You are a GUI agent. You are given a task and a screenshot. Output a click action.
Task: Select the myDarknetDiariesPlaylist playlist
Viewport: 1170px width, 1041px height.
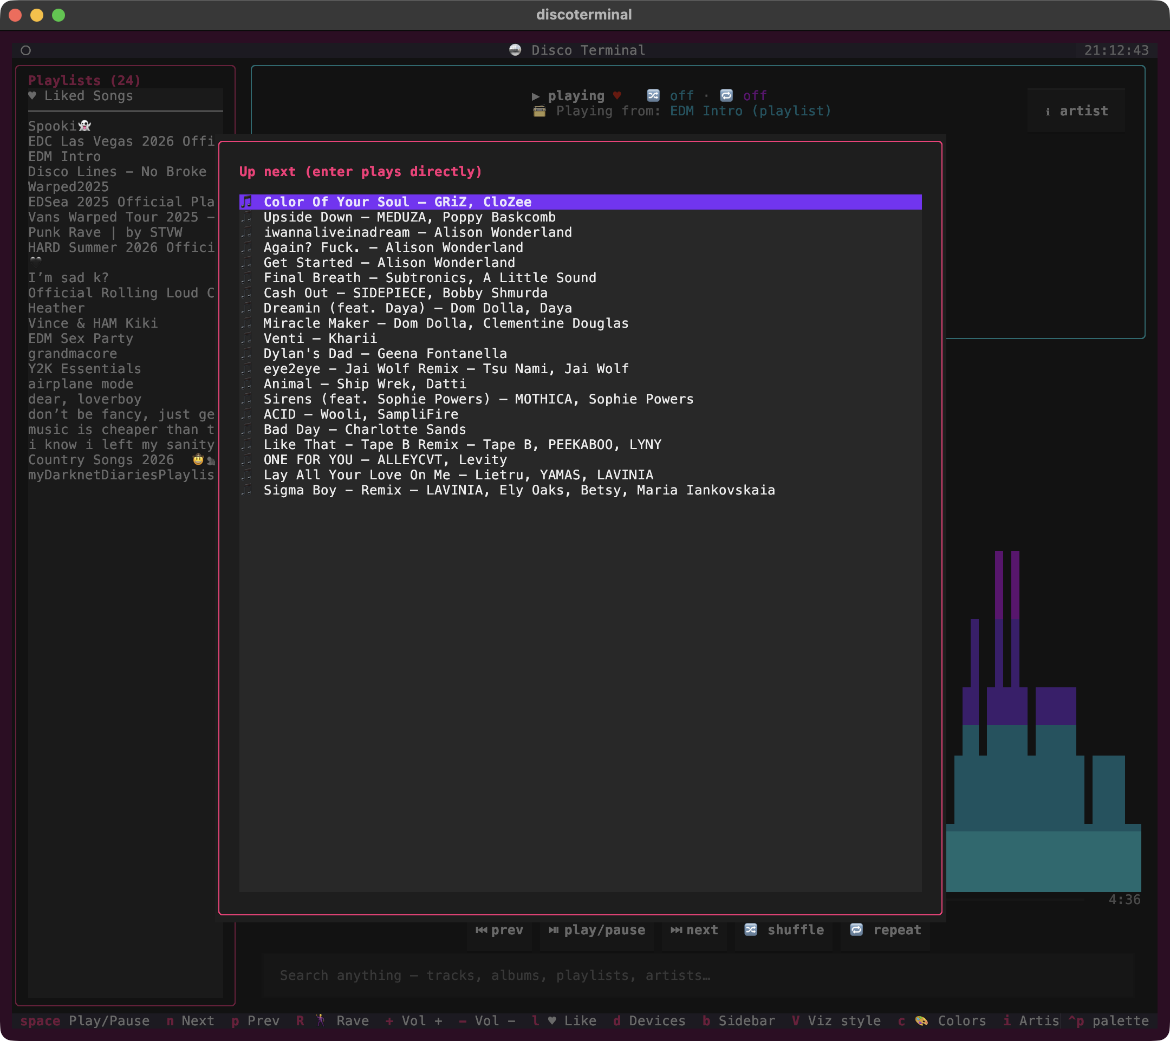125,474
